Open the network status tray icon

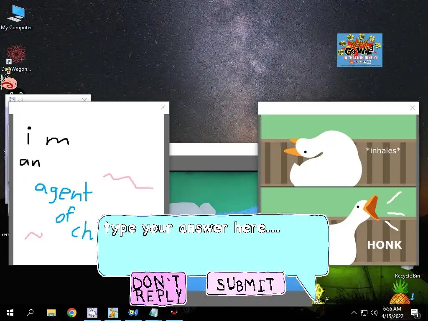[364, 313]
